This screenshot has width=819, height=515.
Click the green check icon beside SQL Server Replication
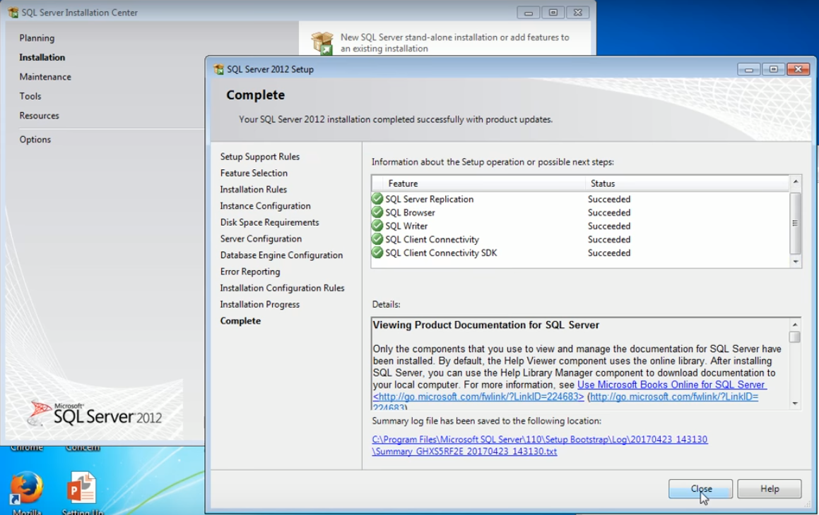click(x=377, y=199)
